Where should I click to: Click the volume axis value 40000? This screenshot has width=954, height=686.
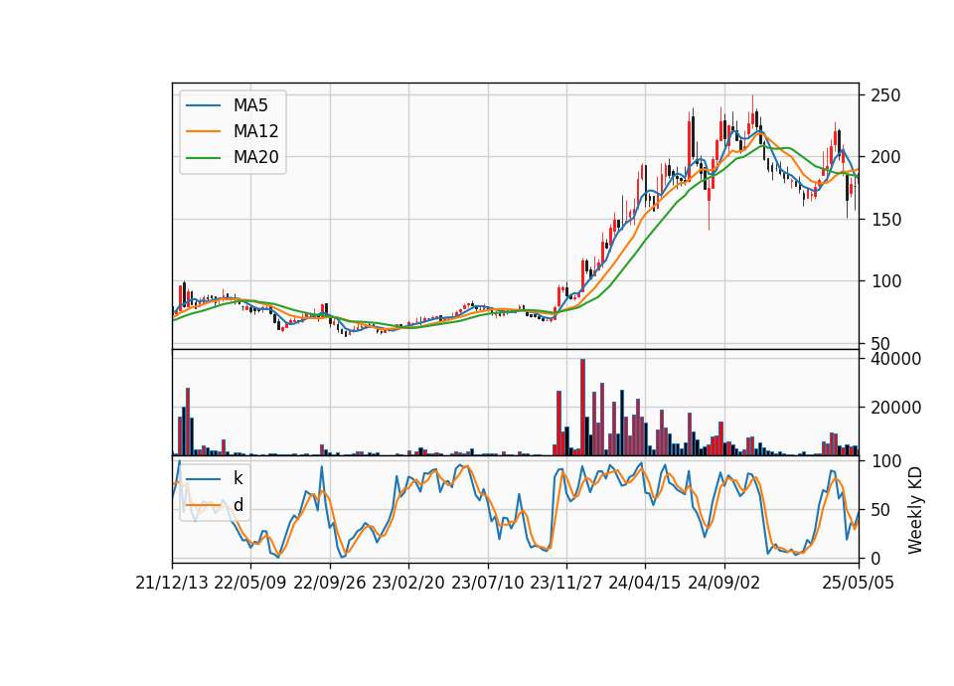tap(895, 359)
